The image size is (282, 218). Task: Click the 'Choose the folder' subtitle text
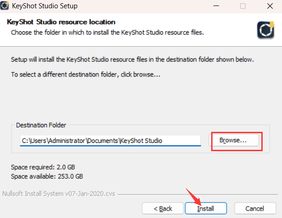[x=107, y=32]
